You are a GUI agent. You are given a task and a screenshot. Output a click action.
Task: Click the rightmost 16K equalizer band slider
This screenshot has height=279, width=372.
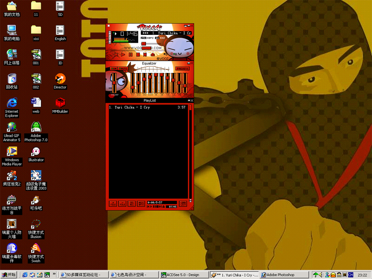tap(185, 83)
